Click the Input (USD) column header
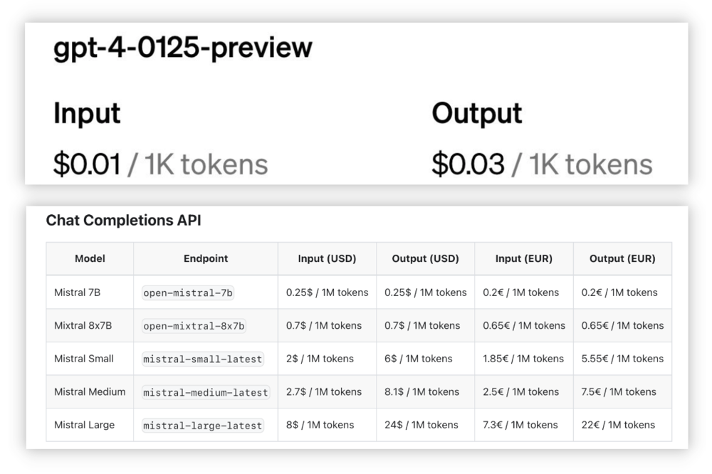 327,258
